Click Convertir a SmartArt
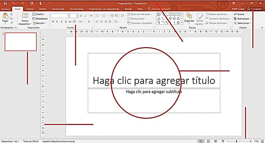The image size is (265, 143). tap(140, 23)
